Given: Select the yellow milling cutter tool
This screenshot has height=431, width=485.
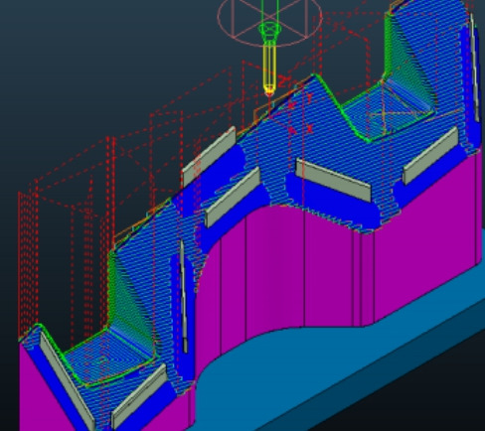Looking at the screenshot, I should (x=269, y=68).
